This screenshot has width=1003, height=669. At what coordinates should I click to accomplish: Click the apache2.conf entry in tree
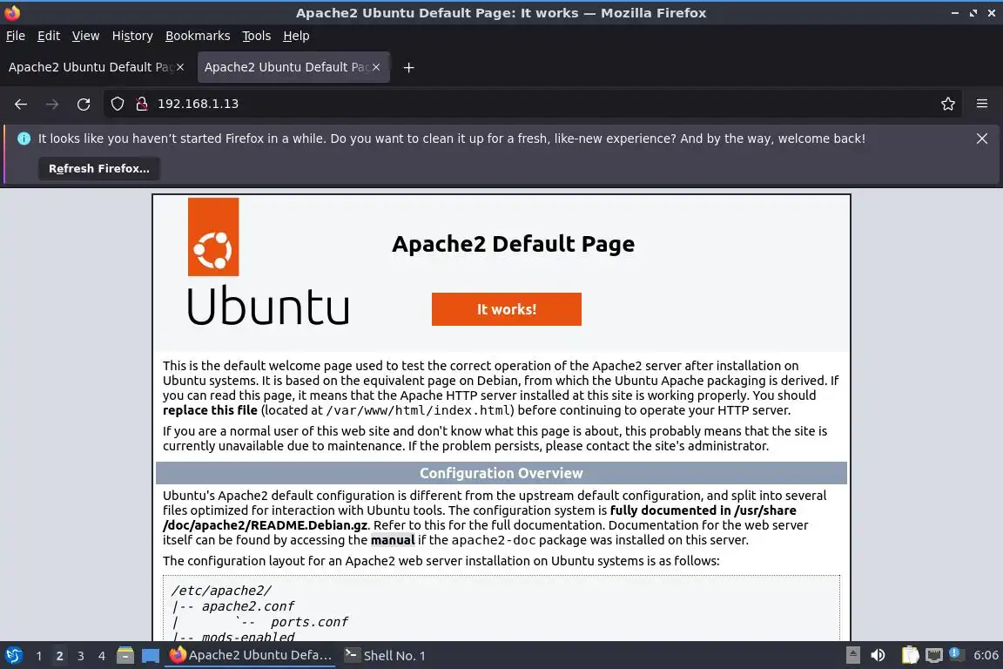tap(248, 606)
